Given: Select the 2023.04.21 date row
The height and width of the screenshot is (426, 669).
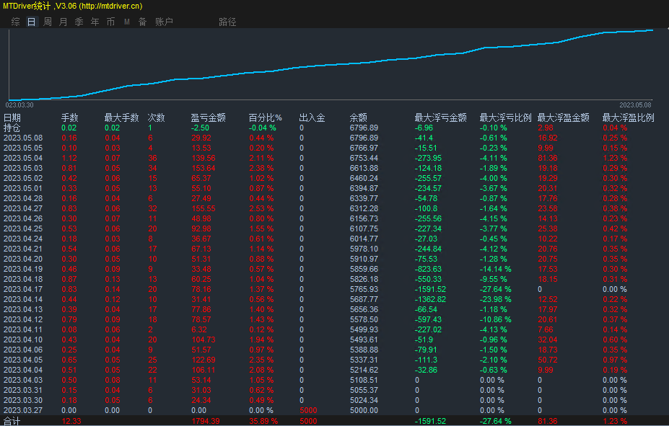Looking at the screenshot, I should point(335,249).
